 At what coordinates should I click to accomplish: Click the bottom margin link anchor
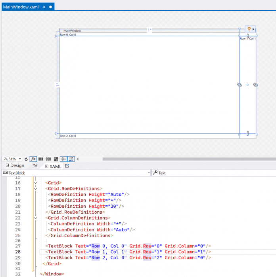(x=248, y=133)
